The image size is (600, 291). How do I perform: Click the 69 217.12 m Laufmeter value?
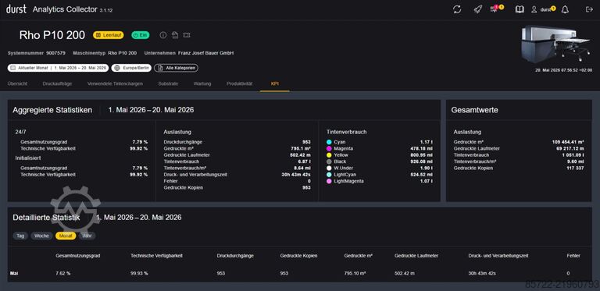(570, 148)
